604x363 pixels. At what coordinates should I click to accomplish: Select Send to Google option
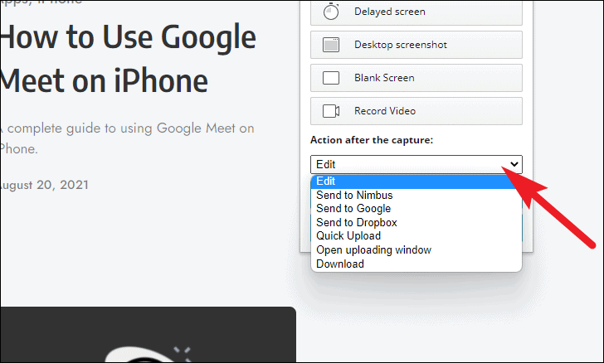[x=416, y=209]
